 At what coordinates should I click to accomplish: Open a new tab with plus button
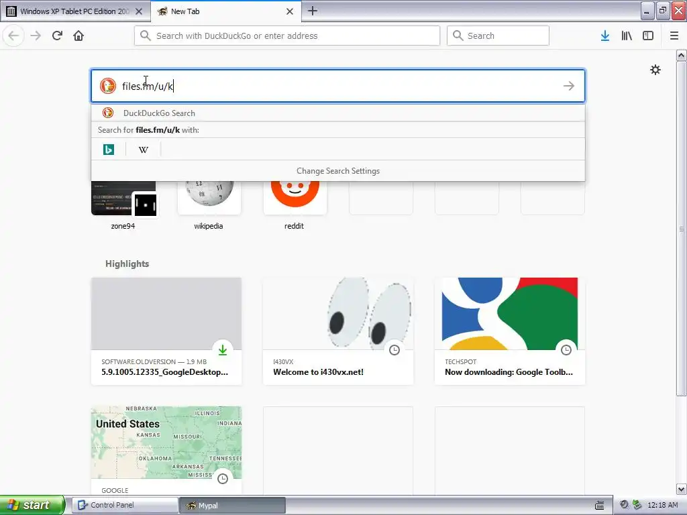[313, 11]
